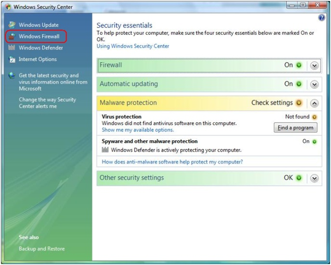Click the Check settings status text
This screenshot has height=265, width=331.
(272, 103)
